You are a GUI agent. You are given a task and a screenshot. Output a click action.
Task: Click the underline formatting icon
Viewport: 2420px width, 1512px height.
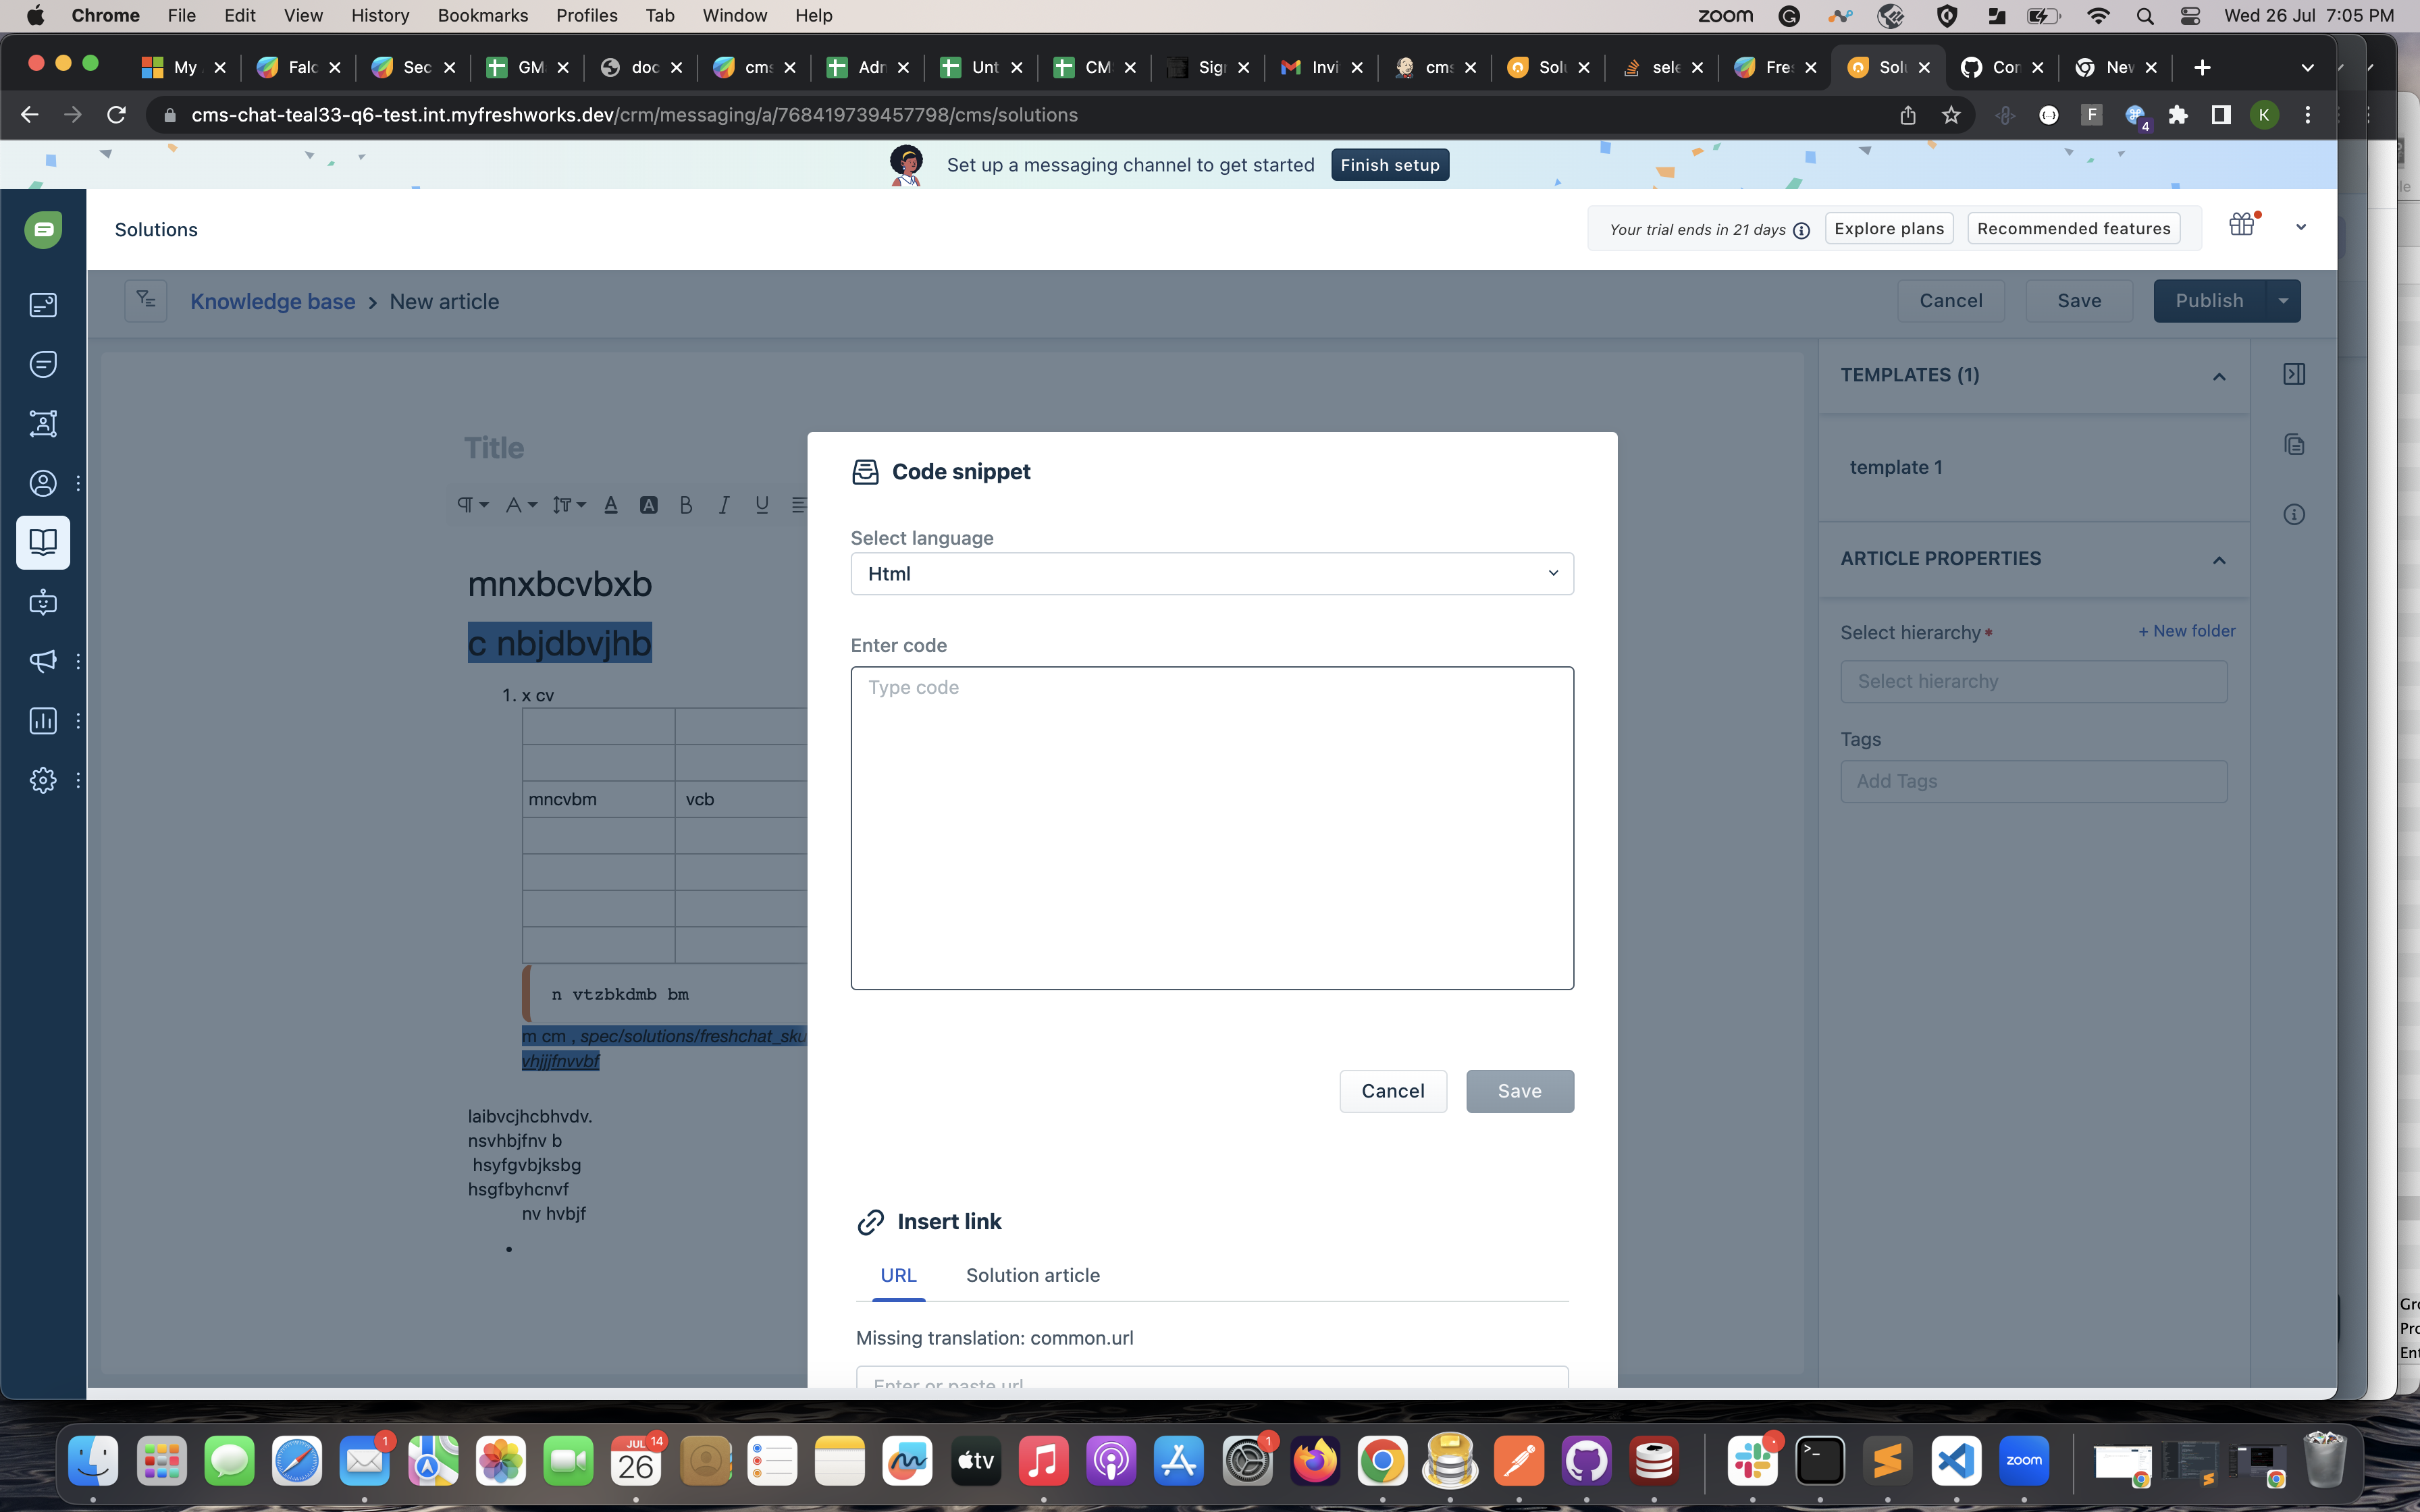(762, 505)
